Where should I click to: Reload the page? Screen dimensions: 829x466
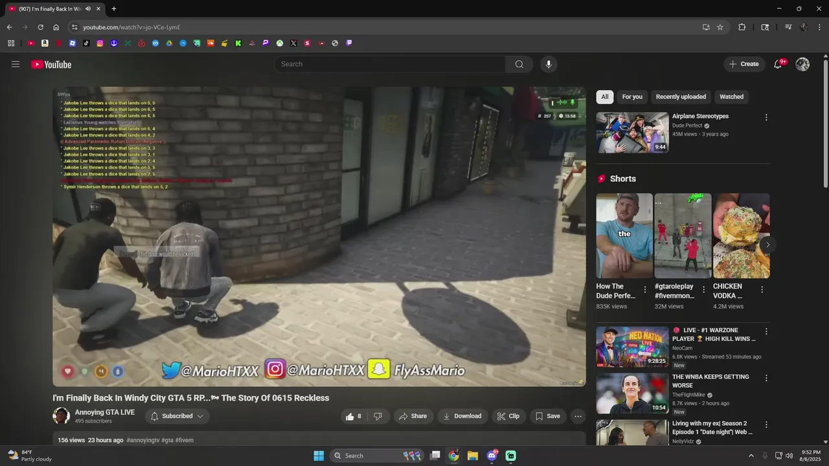point(40,27)
